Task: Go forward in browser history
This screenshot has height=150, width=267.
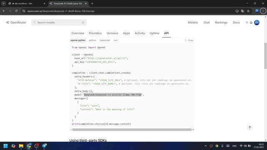Action: [10, 11]
